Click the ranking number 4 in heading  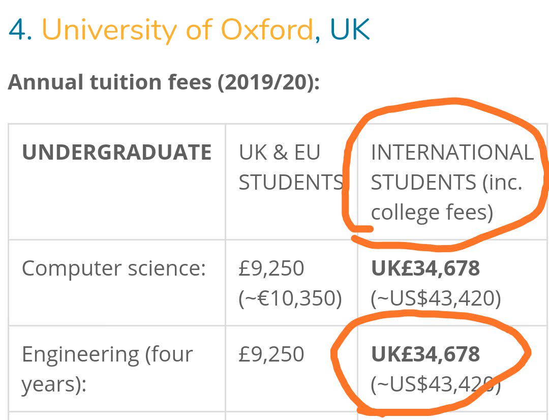(x=17, y=30)
